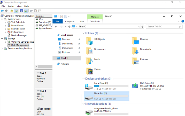The height and width of the screenshot is (116, 185).
Task: Collapse the System Tools tree node
Action: (x=2, y=19)
